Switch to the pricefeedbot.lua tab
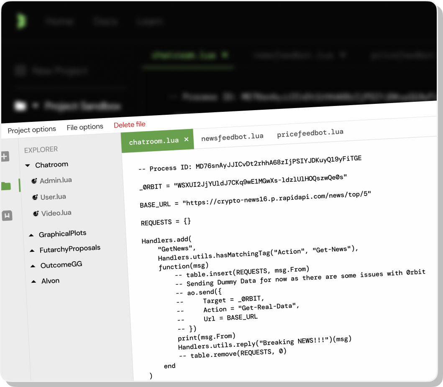Image resolution: width=443 pixels, height=387 pixels. (310, 133)
